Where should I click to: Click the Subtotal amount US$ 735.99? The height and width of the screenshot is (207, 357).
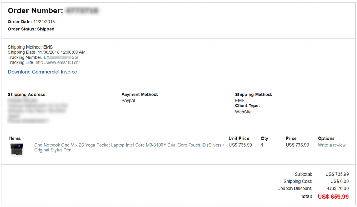tap(337, 174)
